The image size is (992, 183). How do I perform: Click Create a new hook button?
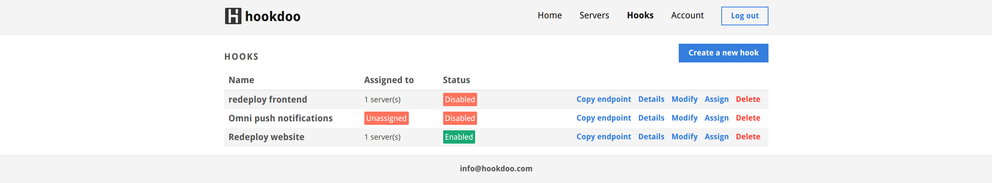[x=723, y=53]
